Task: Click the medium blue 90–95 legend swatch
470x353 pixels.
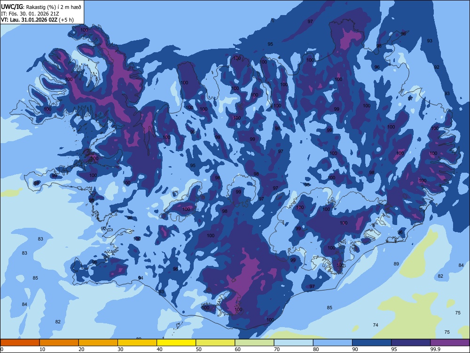Action: pos(372,343)
